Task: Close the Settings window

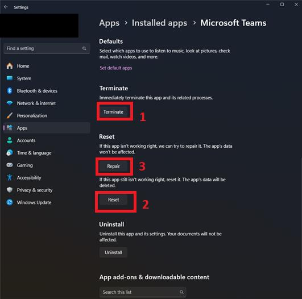Action: click(296, 5)
